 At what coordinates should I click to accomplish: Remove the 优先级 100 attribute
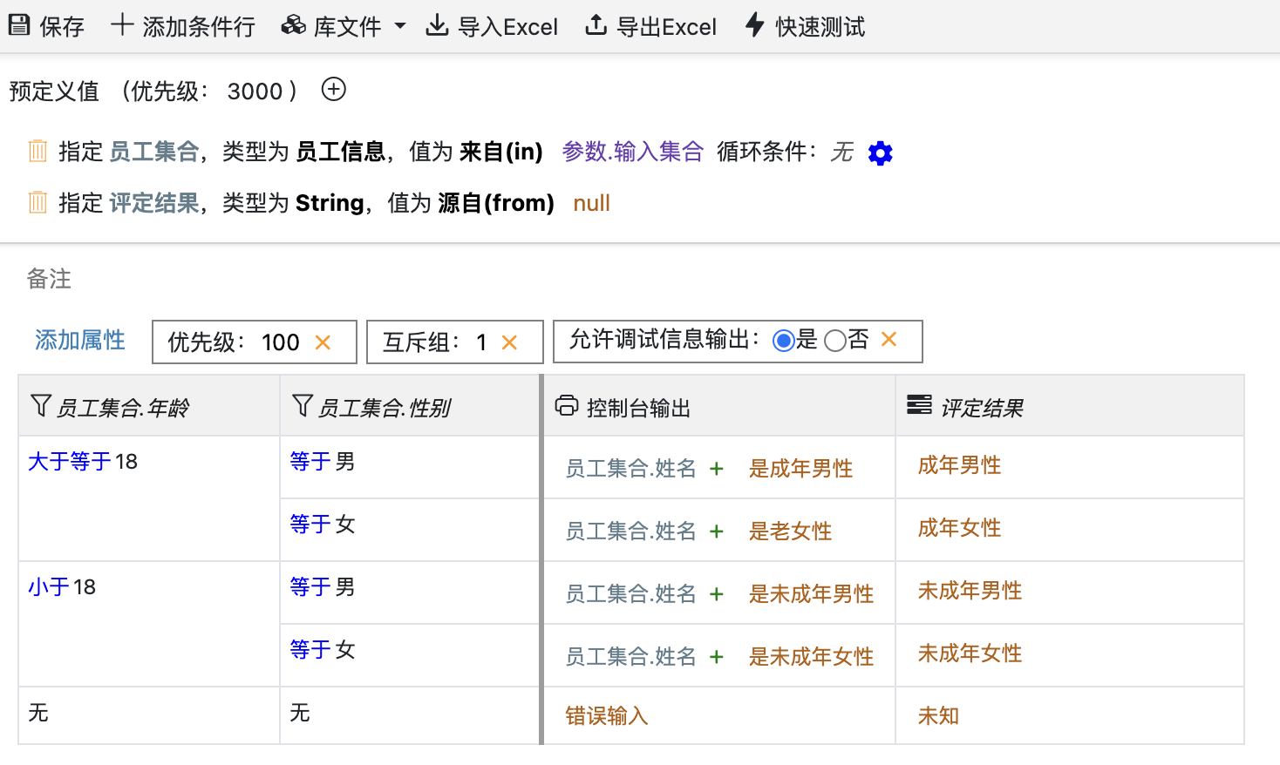coord(323,342)
